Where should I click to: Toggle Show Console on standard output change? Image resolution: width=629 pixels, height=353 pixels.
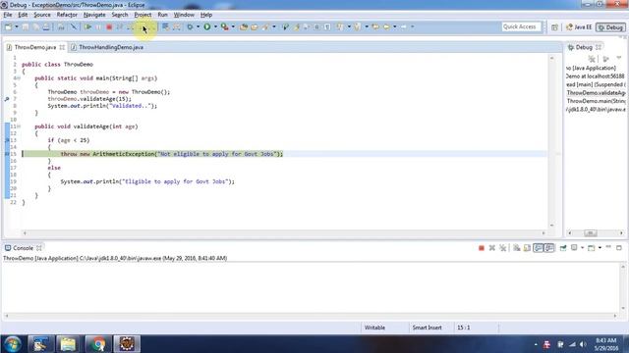click(x=538, y=248)
